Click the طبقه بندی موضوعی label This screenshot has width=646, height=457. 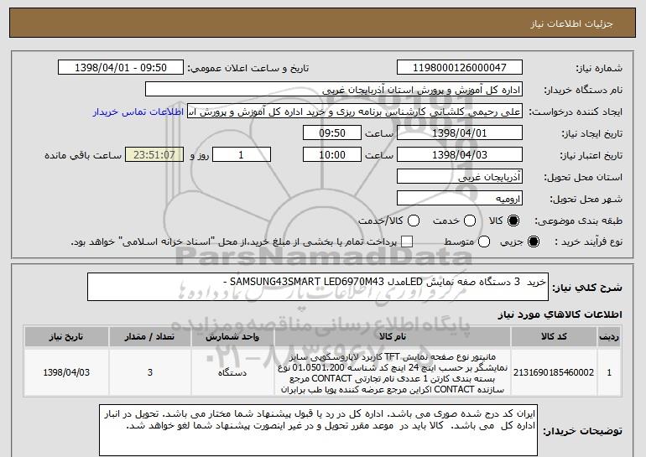(x=578, y=221)
